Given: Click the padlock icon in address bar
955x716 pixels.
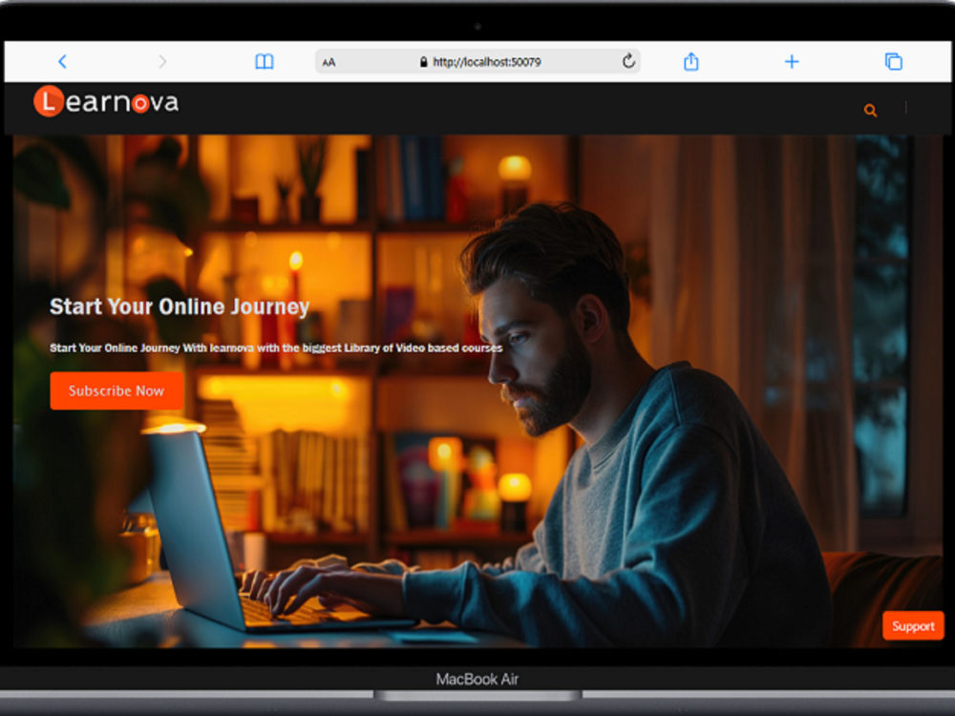Looking at the screenshot, I should point(423,62).
